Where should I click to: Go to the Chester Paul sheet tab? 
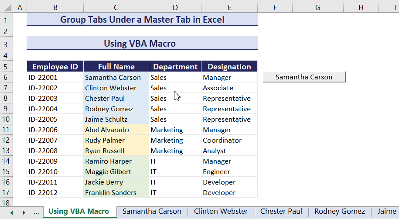(281, 212)
